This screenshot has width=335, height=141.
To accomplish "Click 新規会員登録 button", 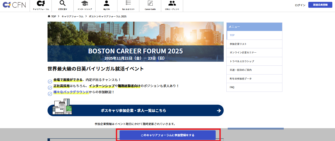I will tap(320, 5).
